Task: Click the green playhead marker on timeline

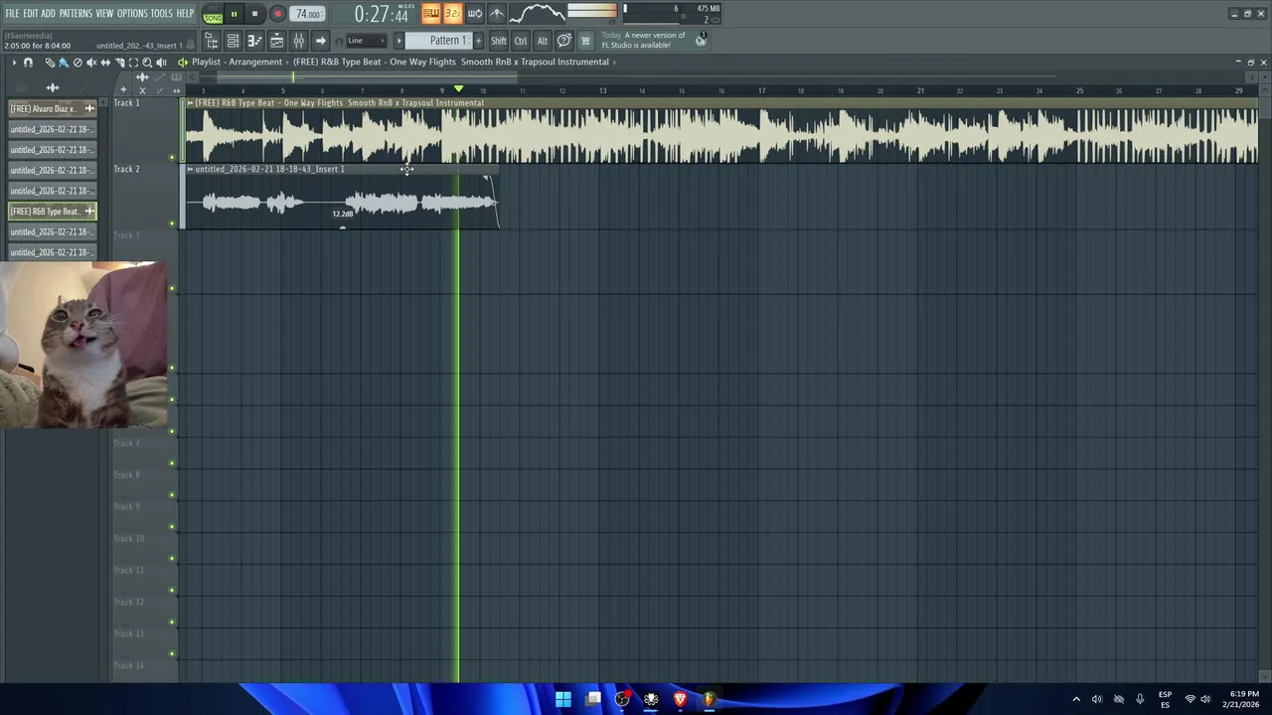Action: click(x=458, y=89)
